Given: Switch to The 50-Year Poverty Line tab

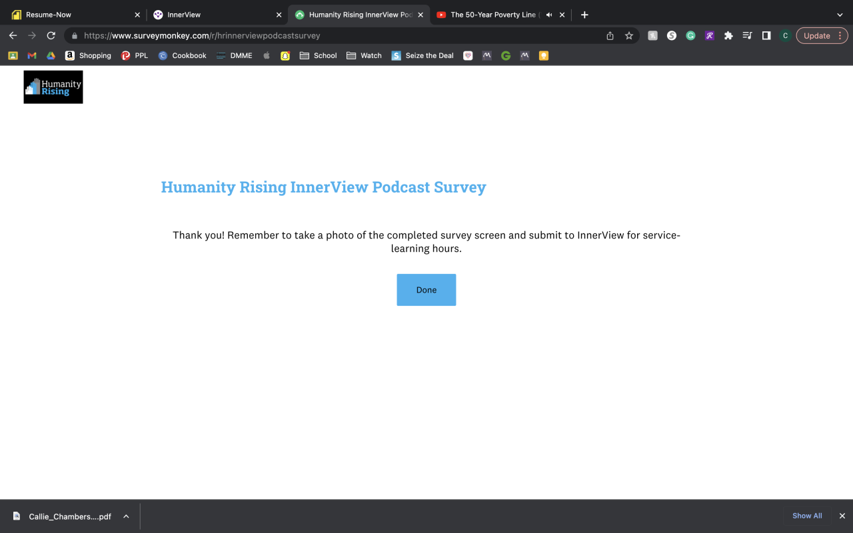Looking at the screenshot, I should (x=500, y=15).
